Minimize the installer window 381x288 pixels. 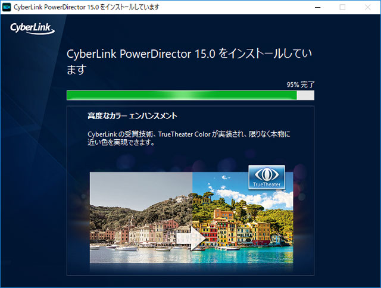pos(317,7)
